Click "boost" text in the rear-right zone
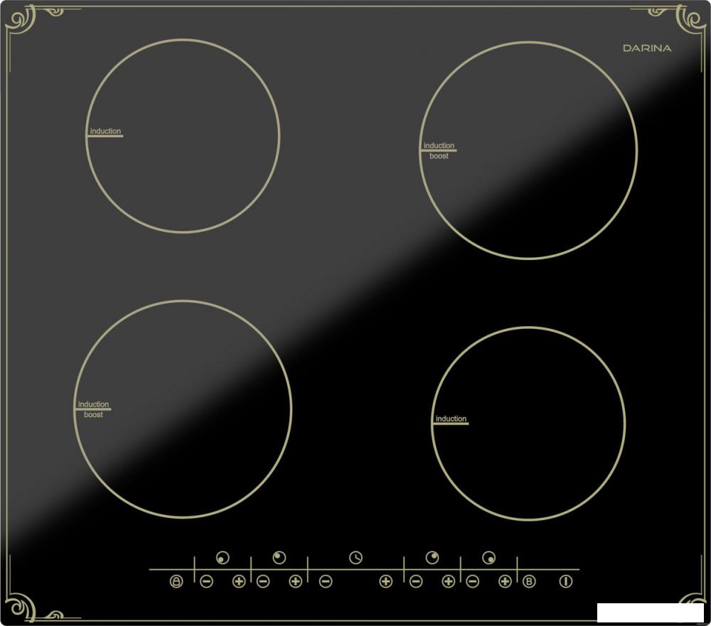 click(x=439, y=156)
